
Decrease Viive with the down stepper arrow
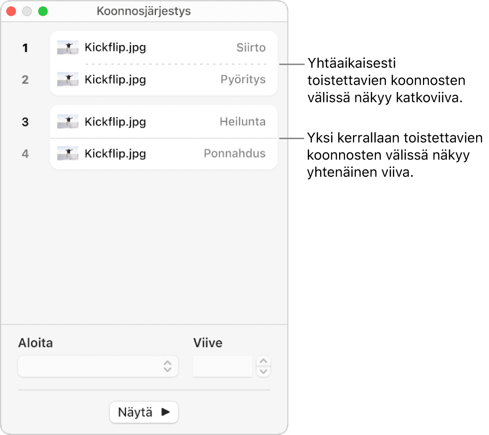click(x=264, y=372)
